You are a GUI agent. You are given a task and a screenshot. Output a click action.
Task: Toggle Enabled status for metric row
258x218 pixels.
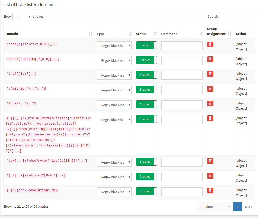coord(147,90)
